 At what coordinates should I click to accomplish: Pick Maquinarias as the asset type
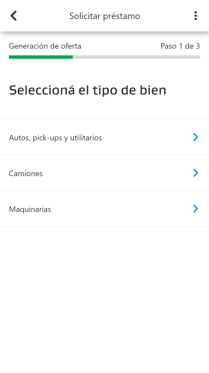[x=104, y=209]
